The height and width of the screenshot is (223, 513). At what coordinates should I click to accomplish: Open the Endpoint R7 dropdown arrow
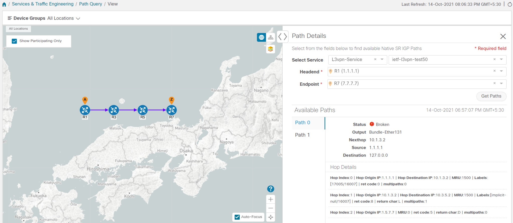[x=501, y=83]
